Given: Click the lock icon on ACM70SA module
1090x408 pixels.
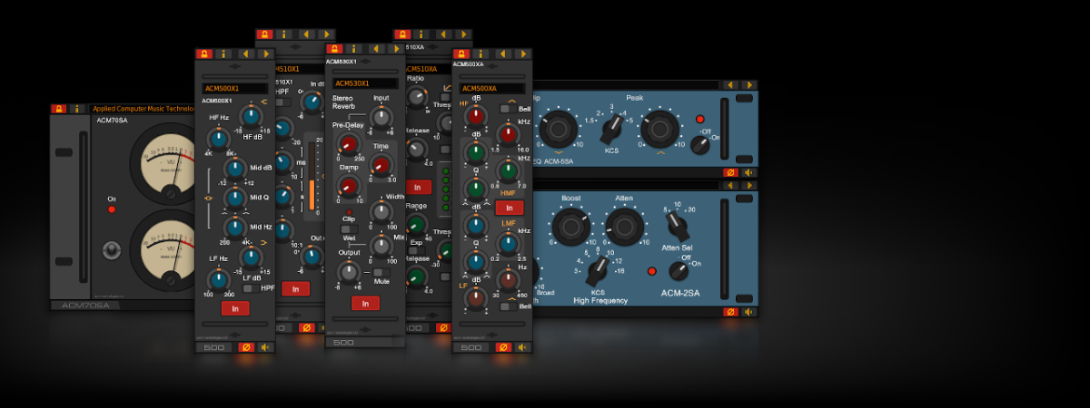Looking at the screenshot, I should [58, 109].
